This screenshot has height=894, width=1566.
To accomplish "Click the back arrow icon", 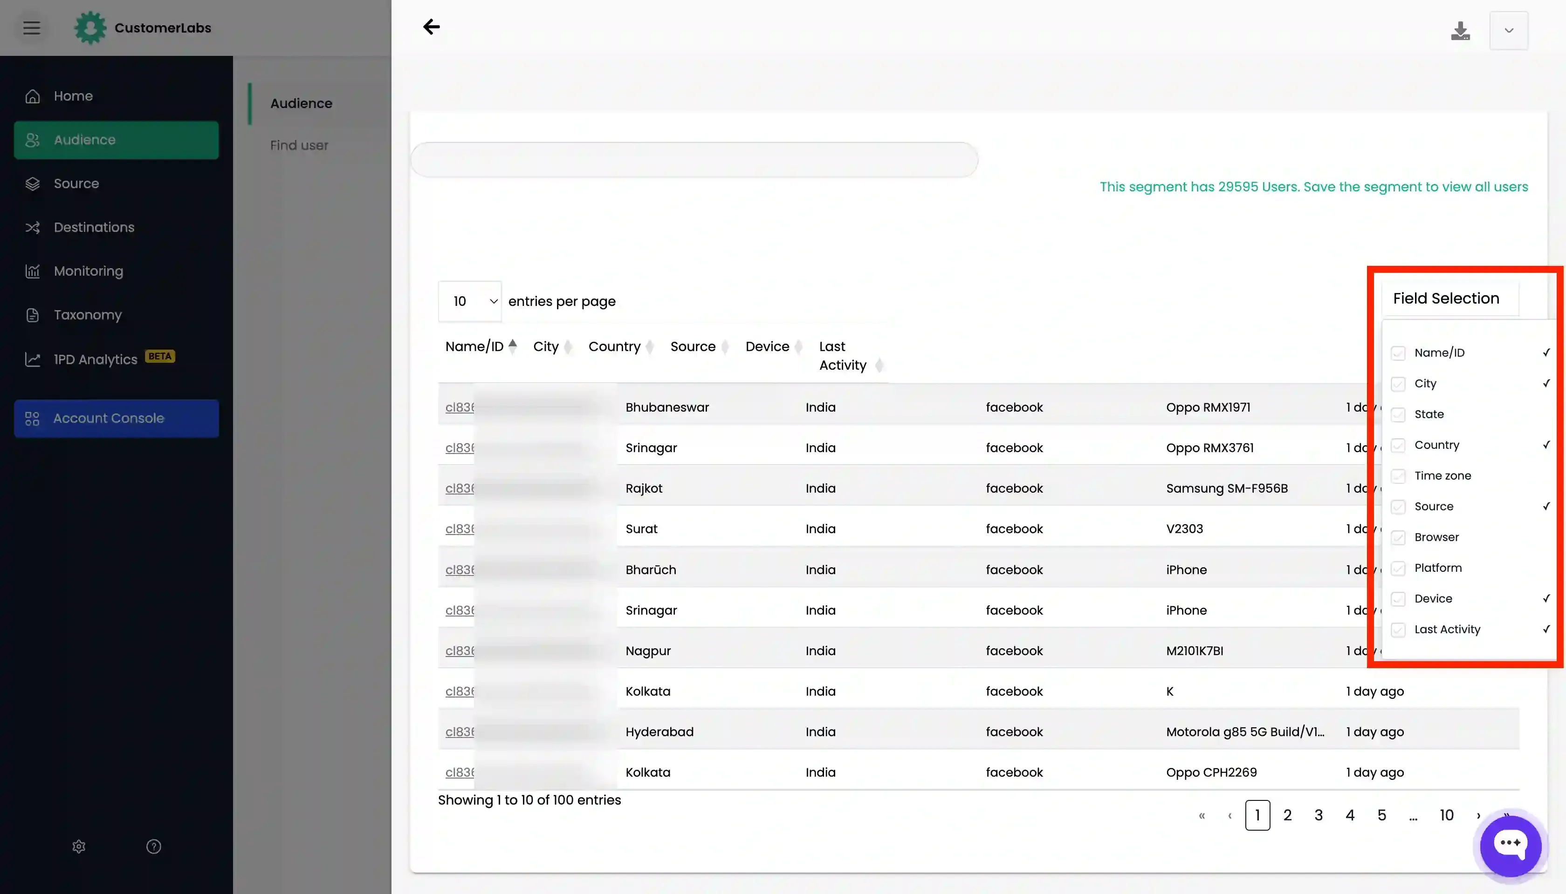I will 432,27.
